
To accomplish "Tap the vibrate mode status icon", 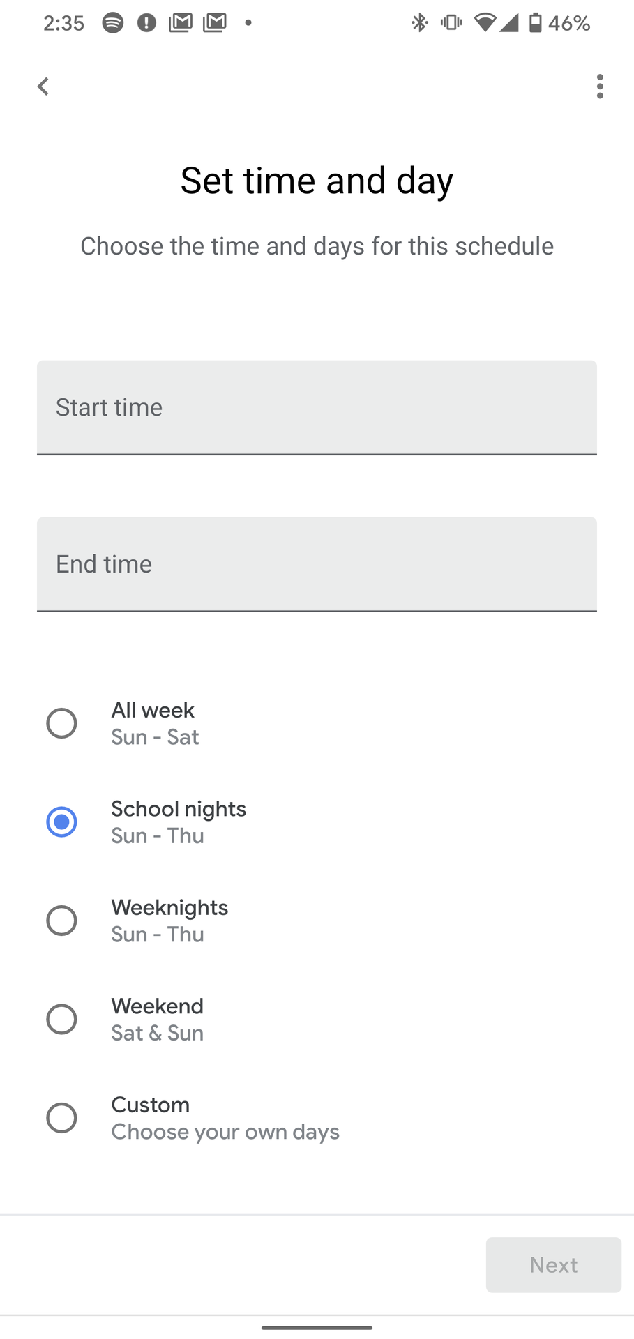I will coord(451,23).
